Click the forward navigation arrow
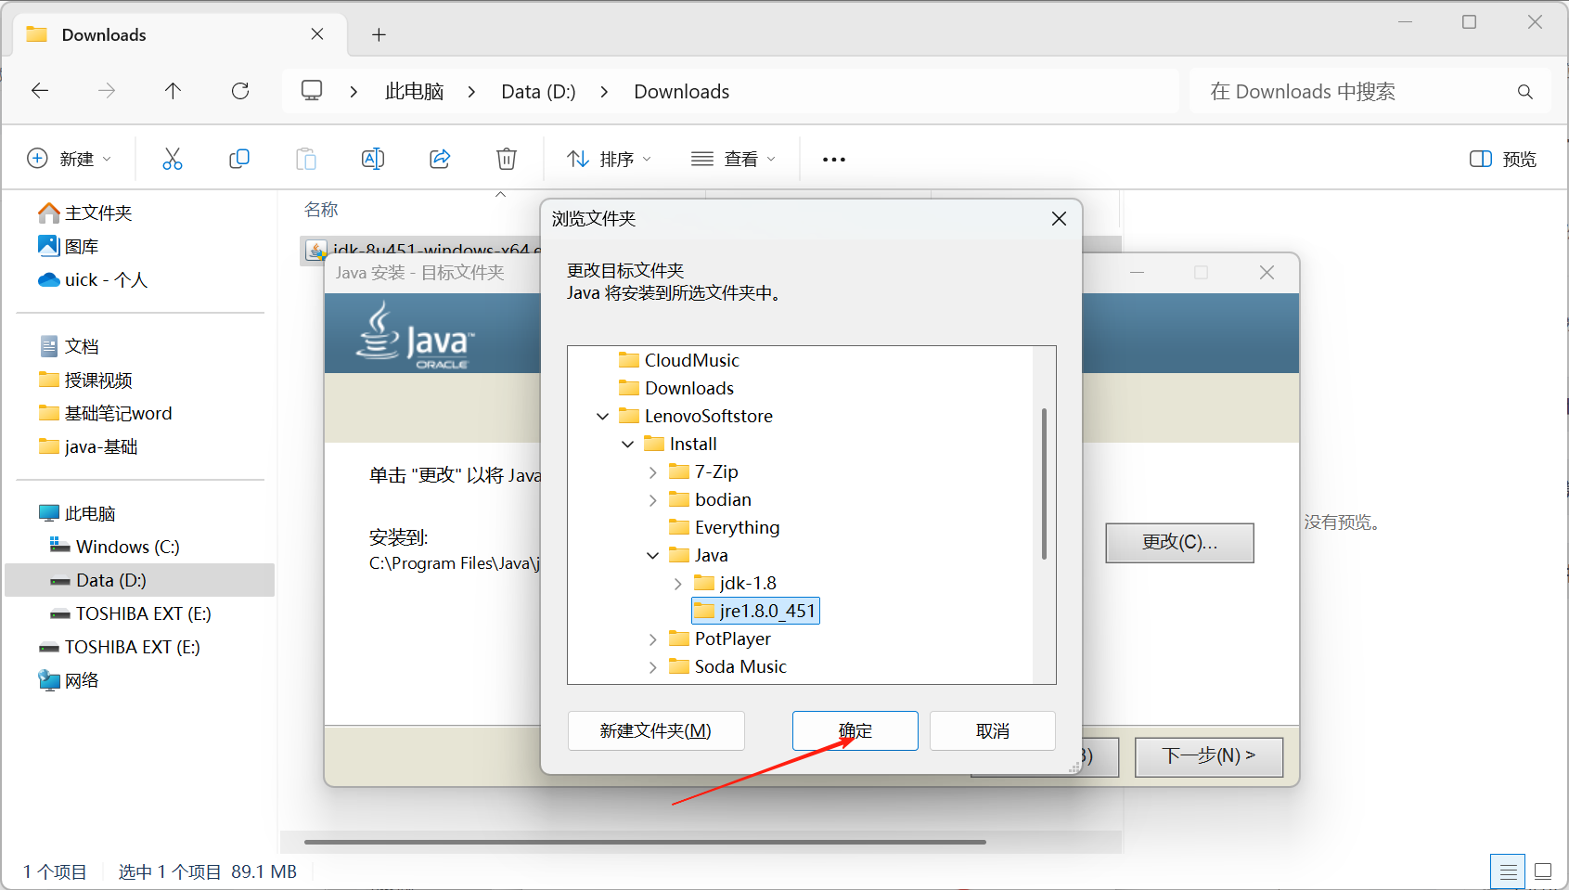1569x890 pixels. coord(107,91)
